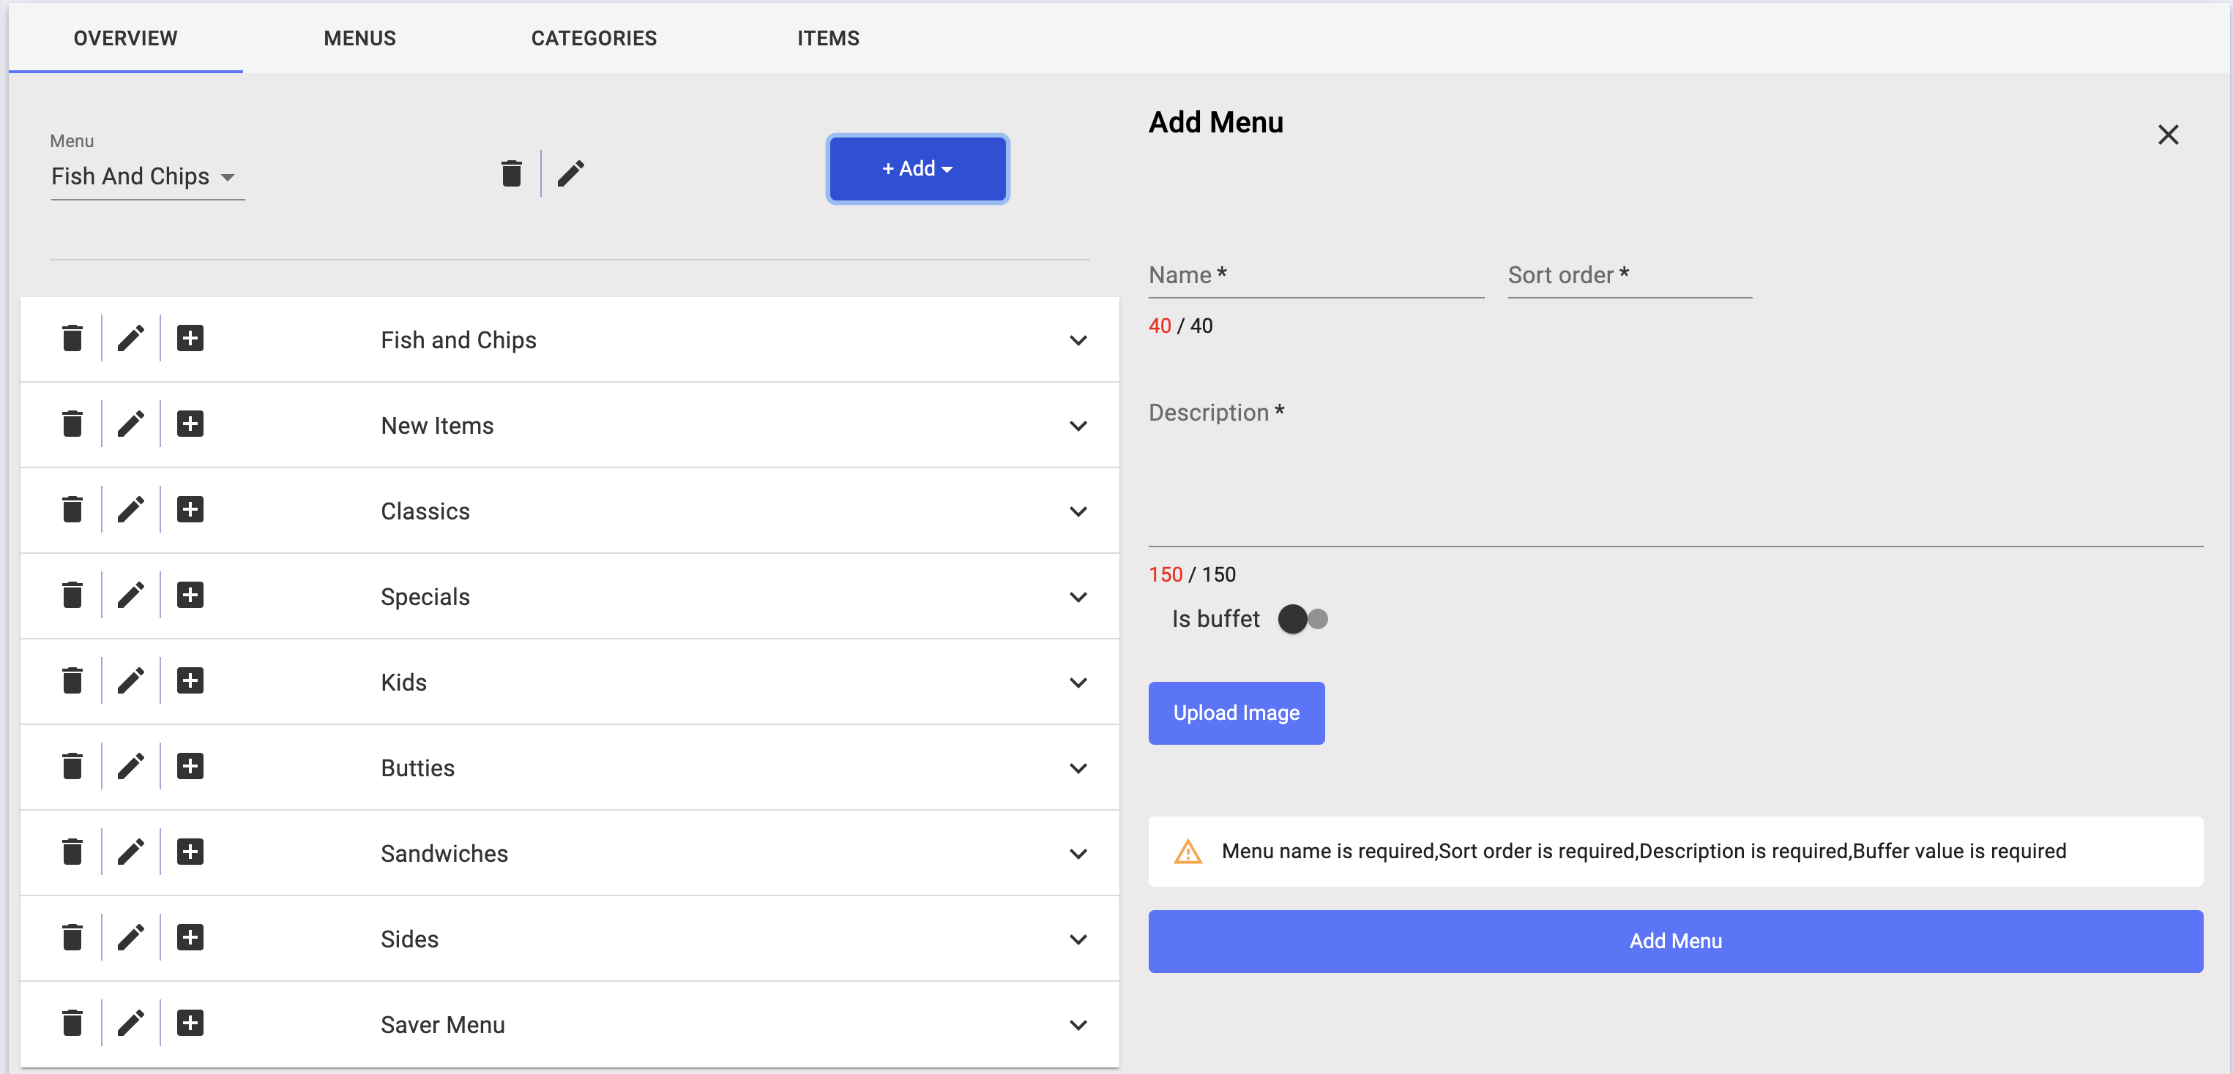
Task: Add an item to Sandwiches category
Action: pyautogui.click(x=190, y=852)
